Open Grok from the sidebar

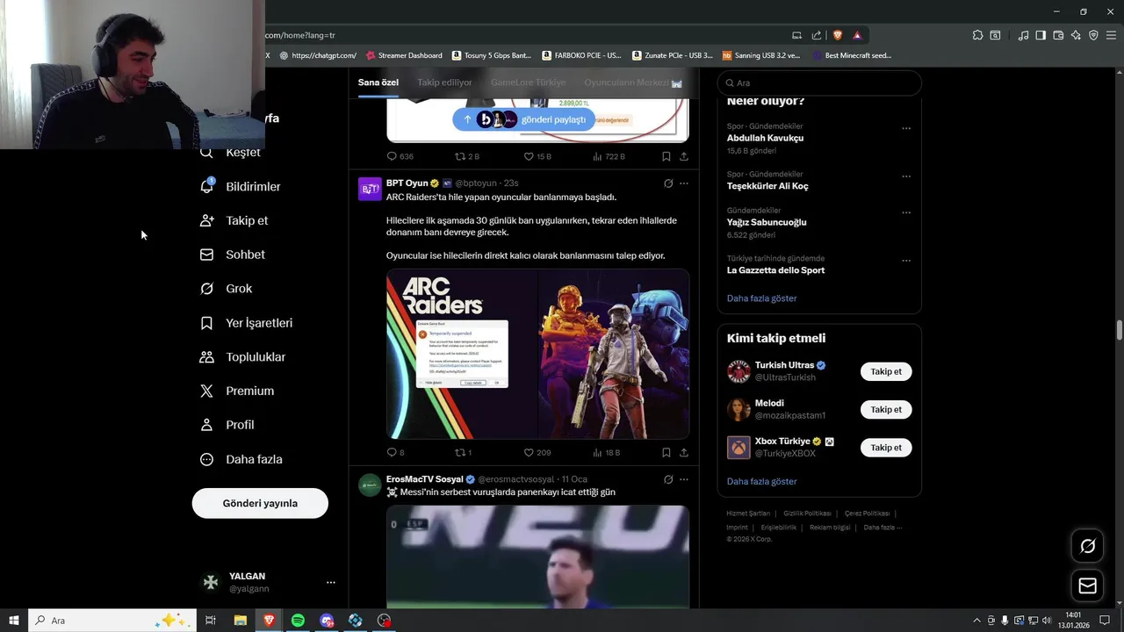227,288
